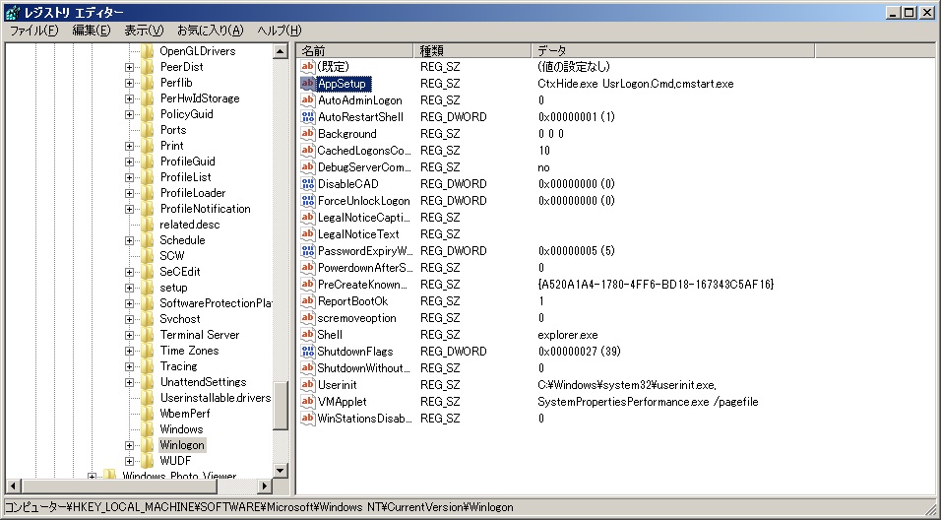Click the tree pane scroll up arrow
941x520 pixels.
tap(281, 51)
